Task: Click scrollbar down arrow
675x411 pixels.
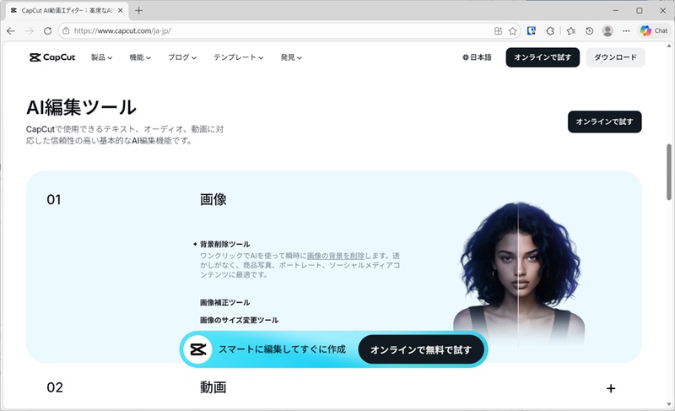Action: [669, 404]
